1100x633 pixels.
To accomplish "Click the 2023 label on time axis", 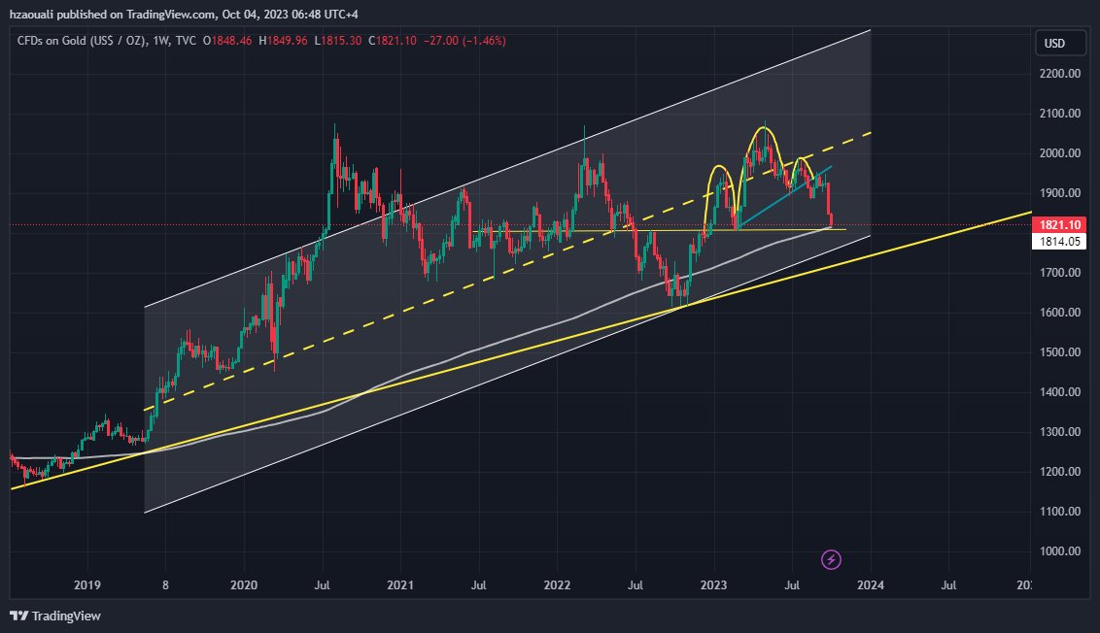I will tap(713, 584).
